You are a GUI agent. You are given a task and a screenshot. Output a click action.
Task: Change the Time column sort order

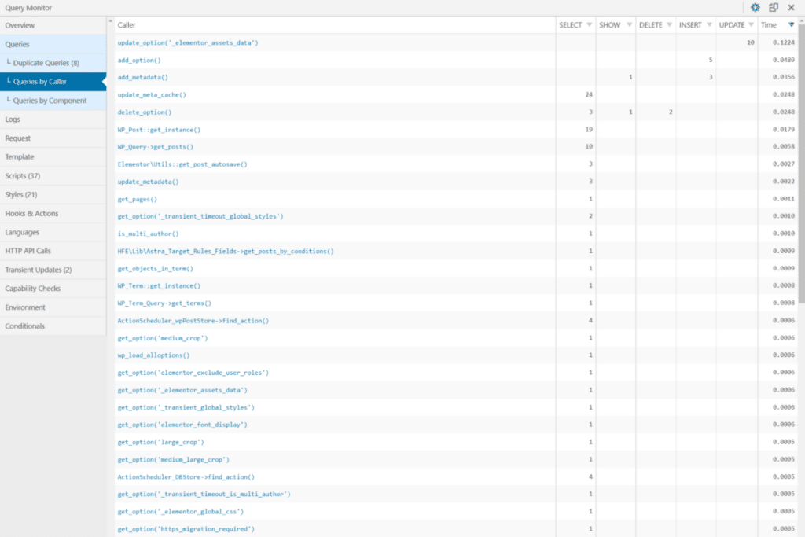coord(792,24)
